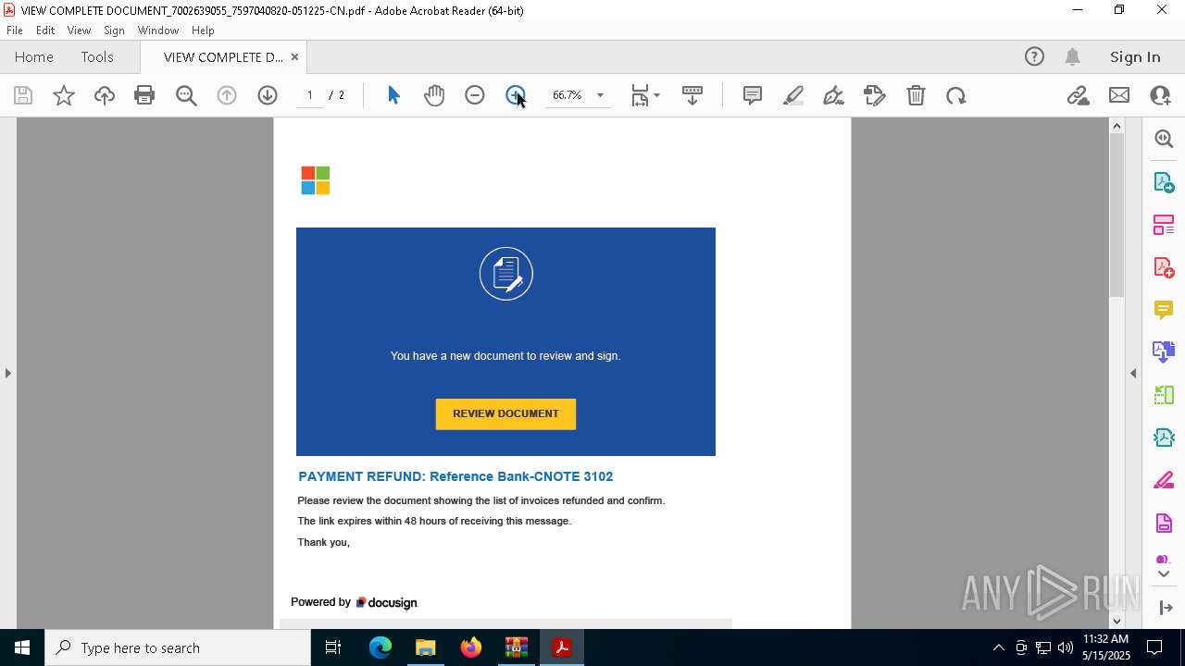Viewport: 1185px width, 666px height.
Task: Share a link to the file
Action: click(1079, 95)
